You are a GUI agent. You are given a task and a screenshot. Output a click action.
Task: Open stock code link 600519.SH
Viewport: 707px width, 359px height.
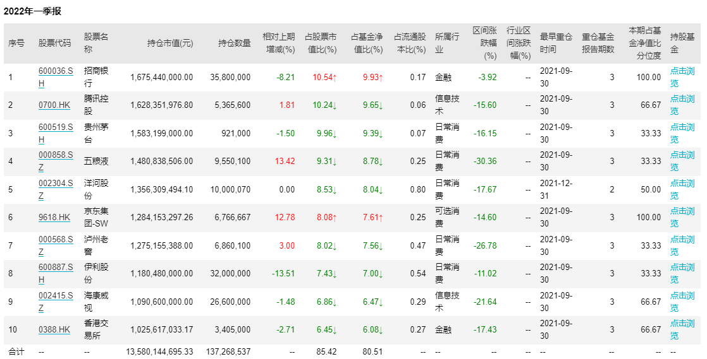pyautogui.click(x=56, y=134)
